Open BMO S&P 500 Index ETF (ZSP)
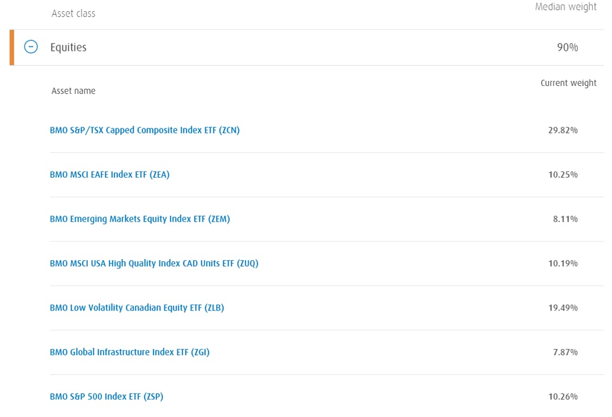This screenshot has height=417, width=612. tap(107, 397)
